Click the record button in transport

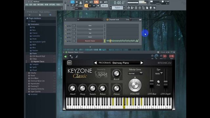[x=98, y=6]
